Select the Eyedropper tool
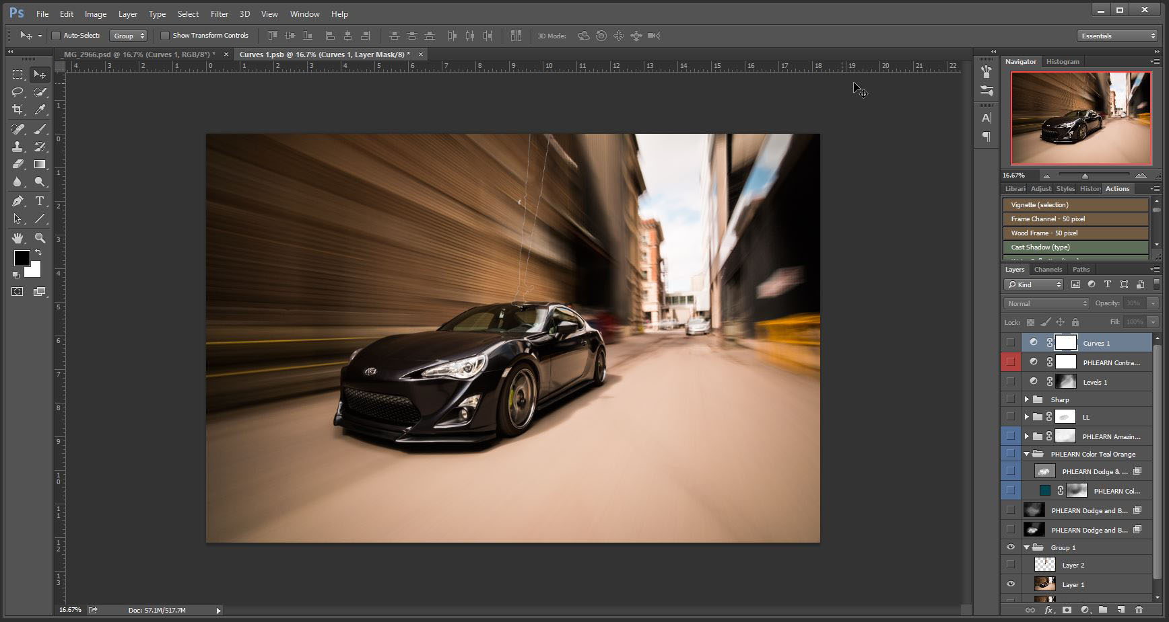 [40, 110]
